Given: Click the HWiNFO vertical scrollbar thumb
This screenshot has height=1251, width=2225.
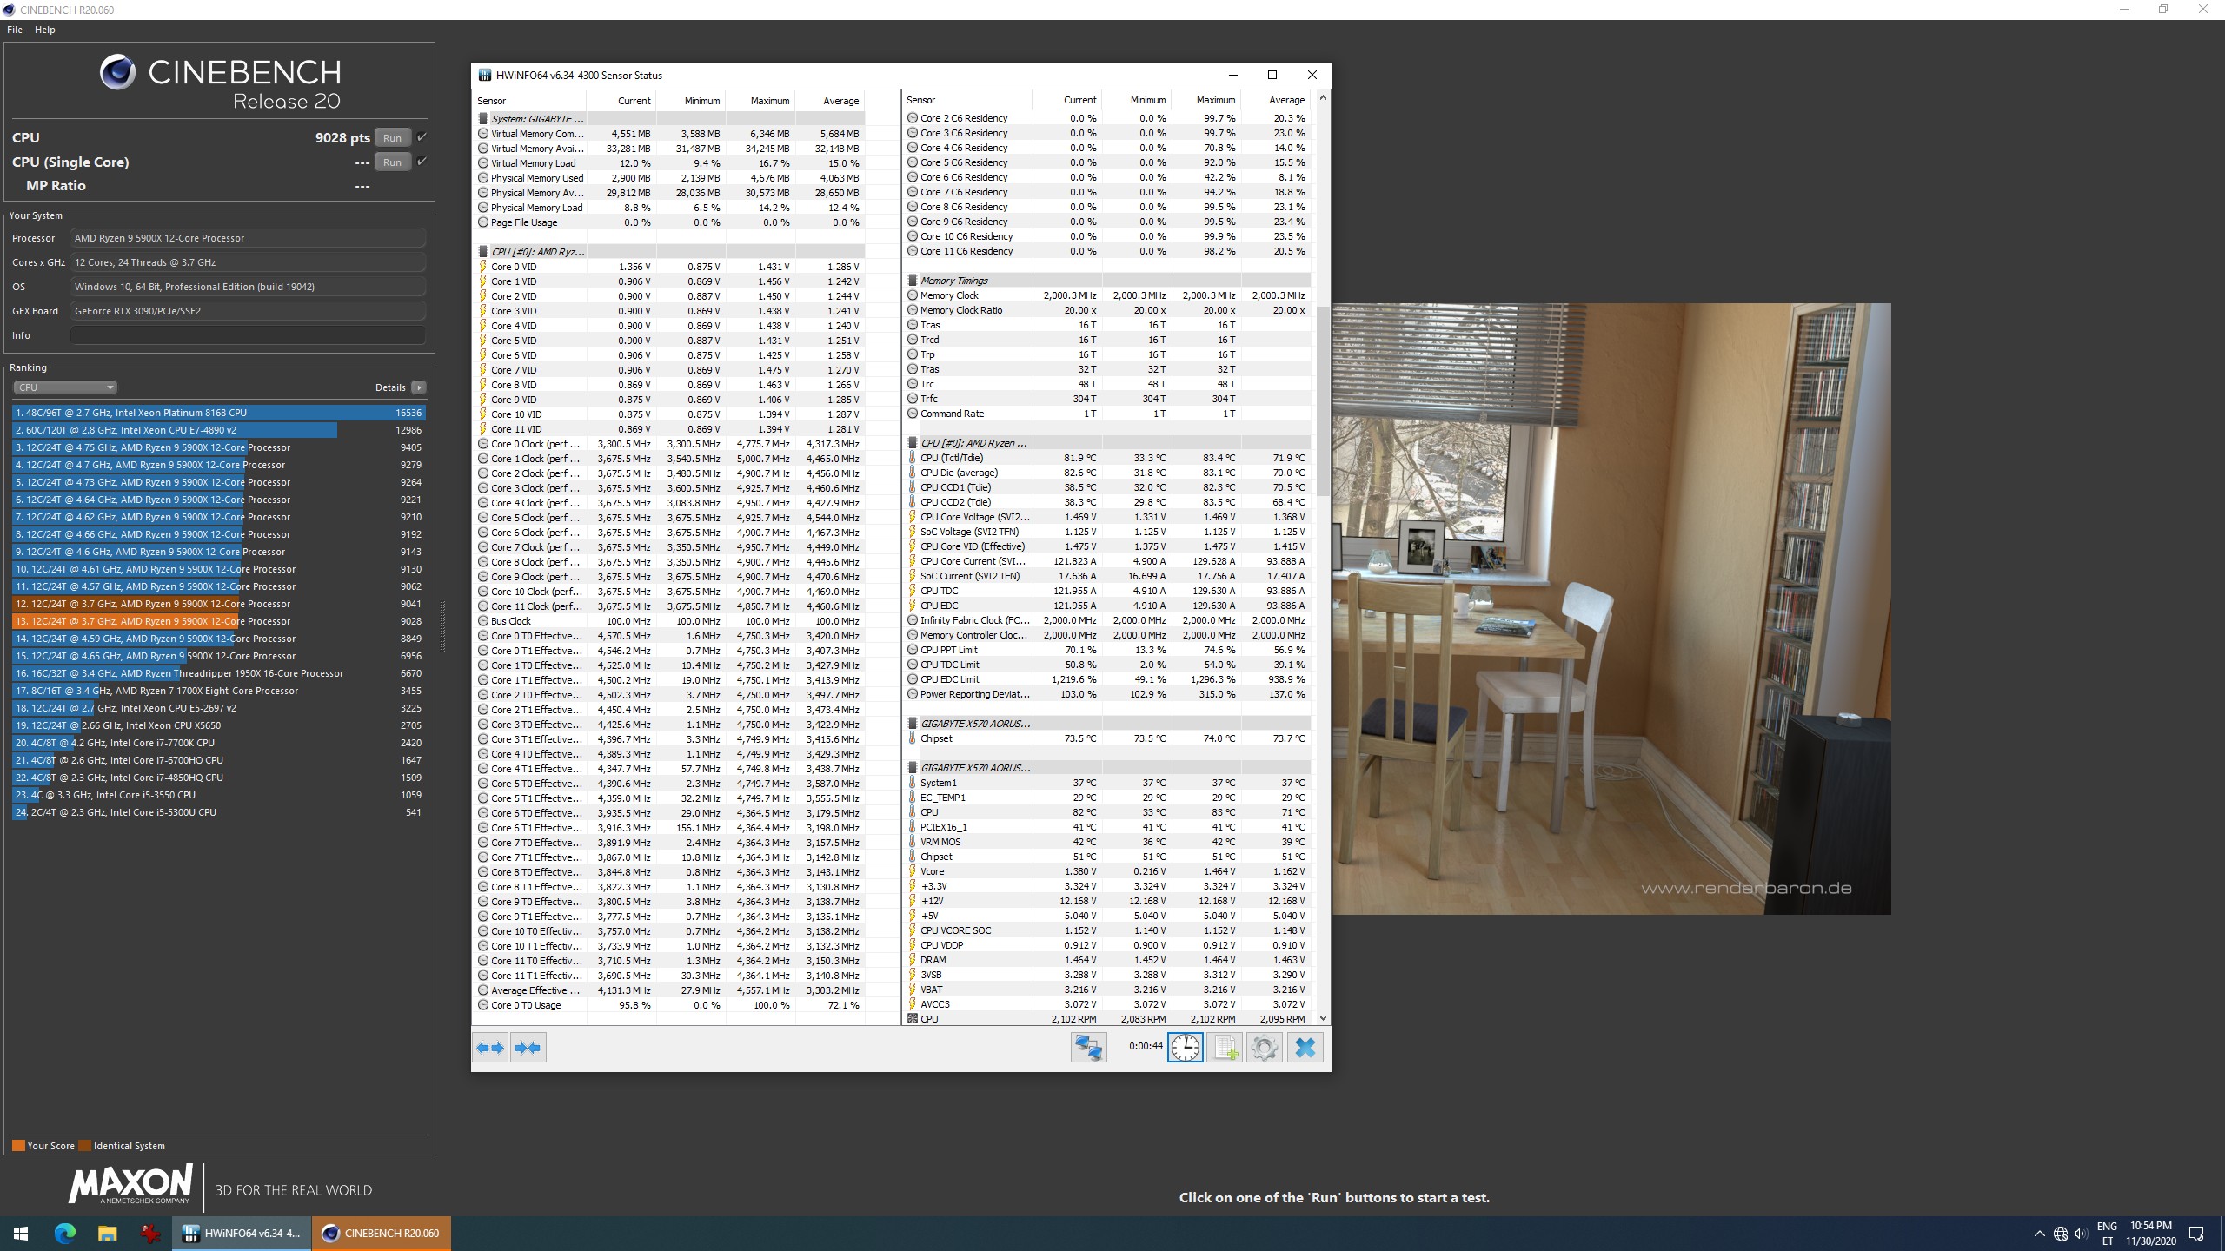Looking at the screenshot, I should click(x=1323, y=400).
